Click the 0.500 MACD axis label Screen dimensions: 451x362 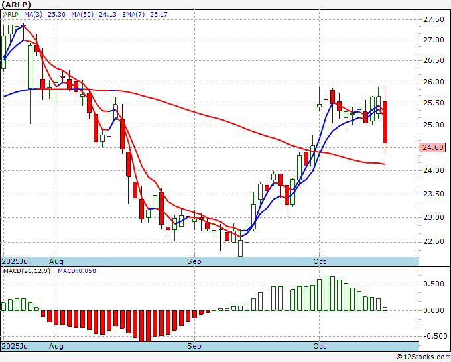click(x=434, y=284)
